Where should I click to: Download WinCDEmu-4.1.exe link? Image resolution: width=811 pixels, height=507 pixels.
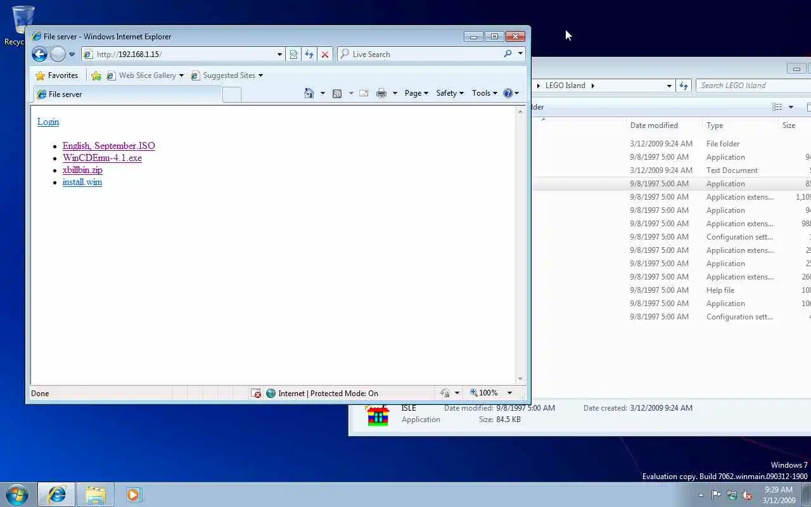click(x=102, y=158)
